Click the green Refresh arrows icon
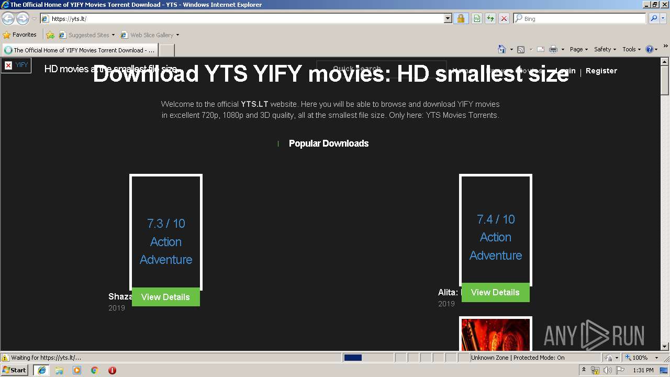Viewport: 670px width, 377px height. [x=490, y=19]
